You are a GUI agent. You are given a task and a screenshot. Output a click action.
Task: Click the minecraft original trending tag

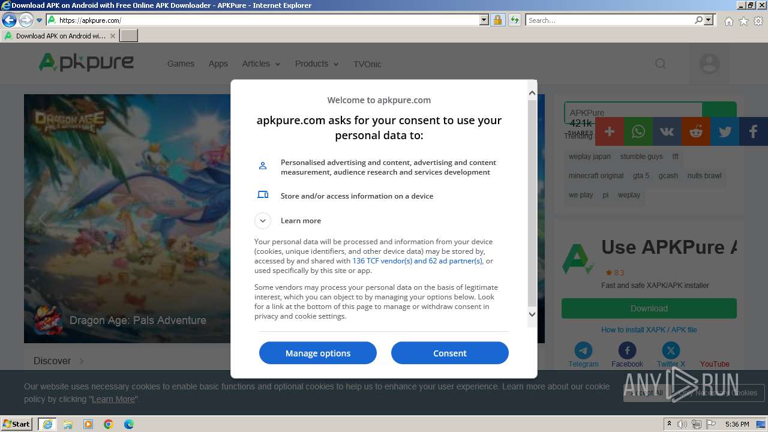point(596,176)
